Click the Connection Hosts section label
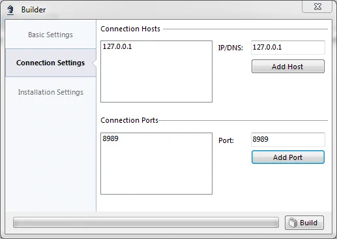337x239 pixels. point(130,29)
